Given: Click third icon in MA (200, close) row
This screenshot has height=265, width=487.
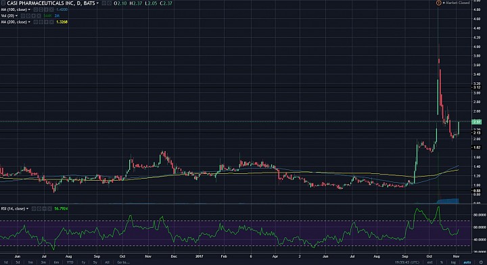Looking at the screenshot, I should click(x=46, y=22).
